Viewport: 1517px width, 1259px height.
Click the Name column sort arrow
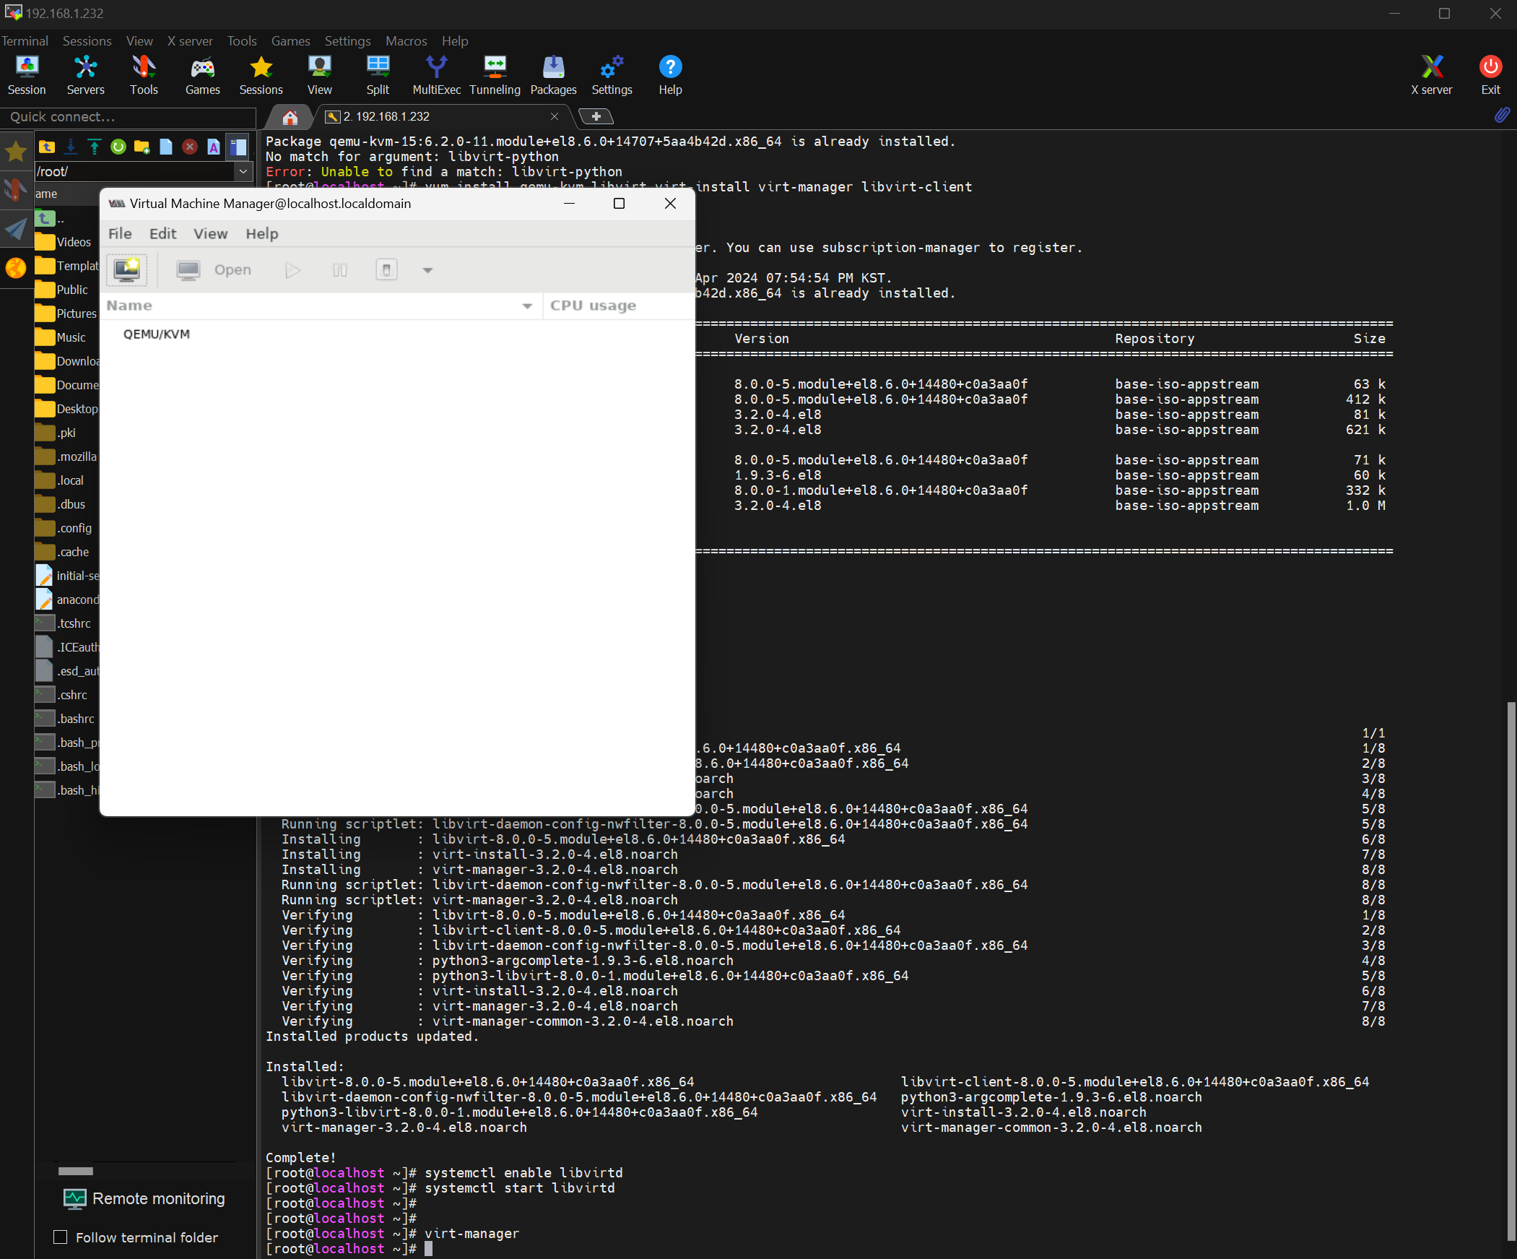527,306
